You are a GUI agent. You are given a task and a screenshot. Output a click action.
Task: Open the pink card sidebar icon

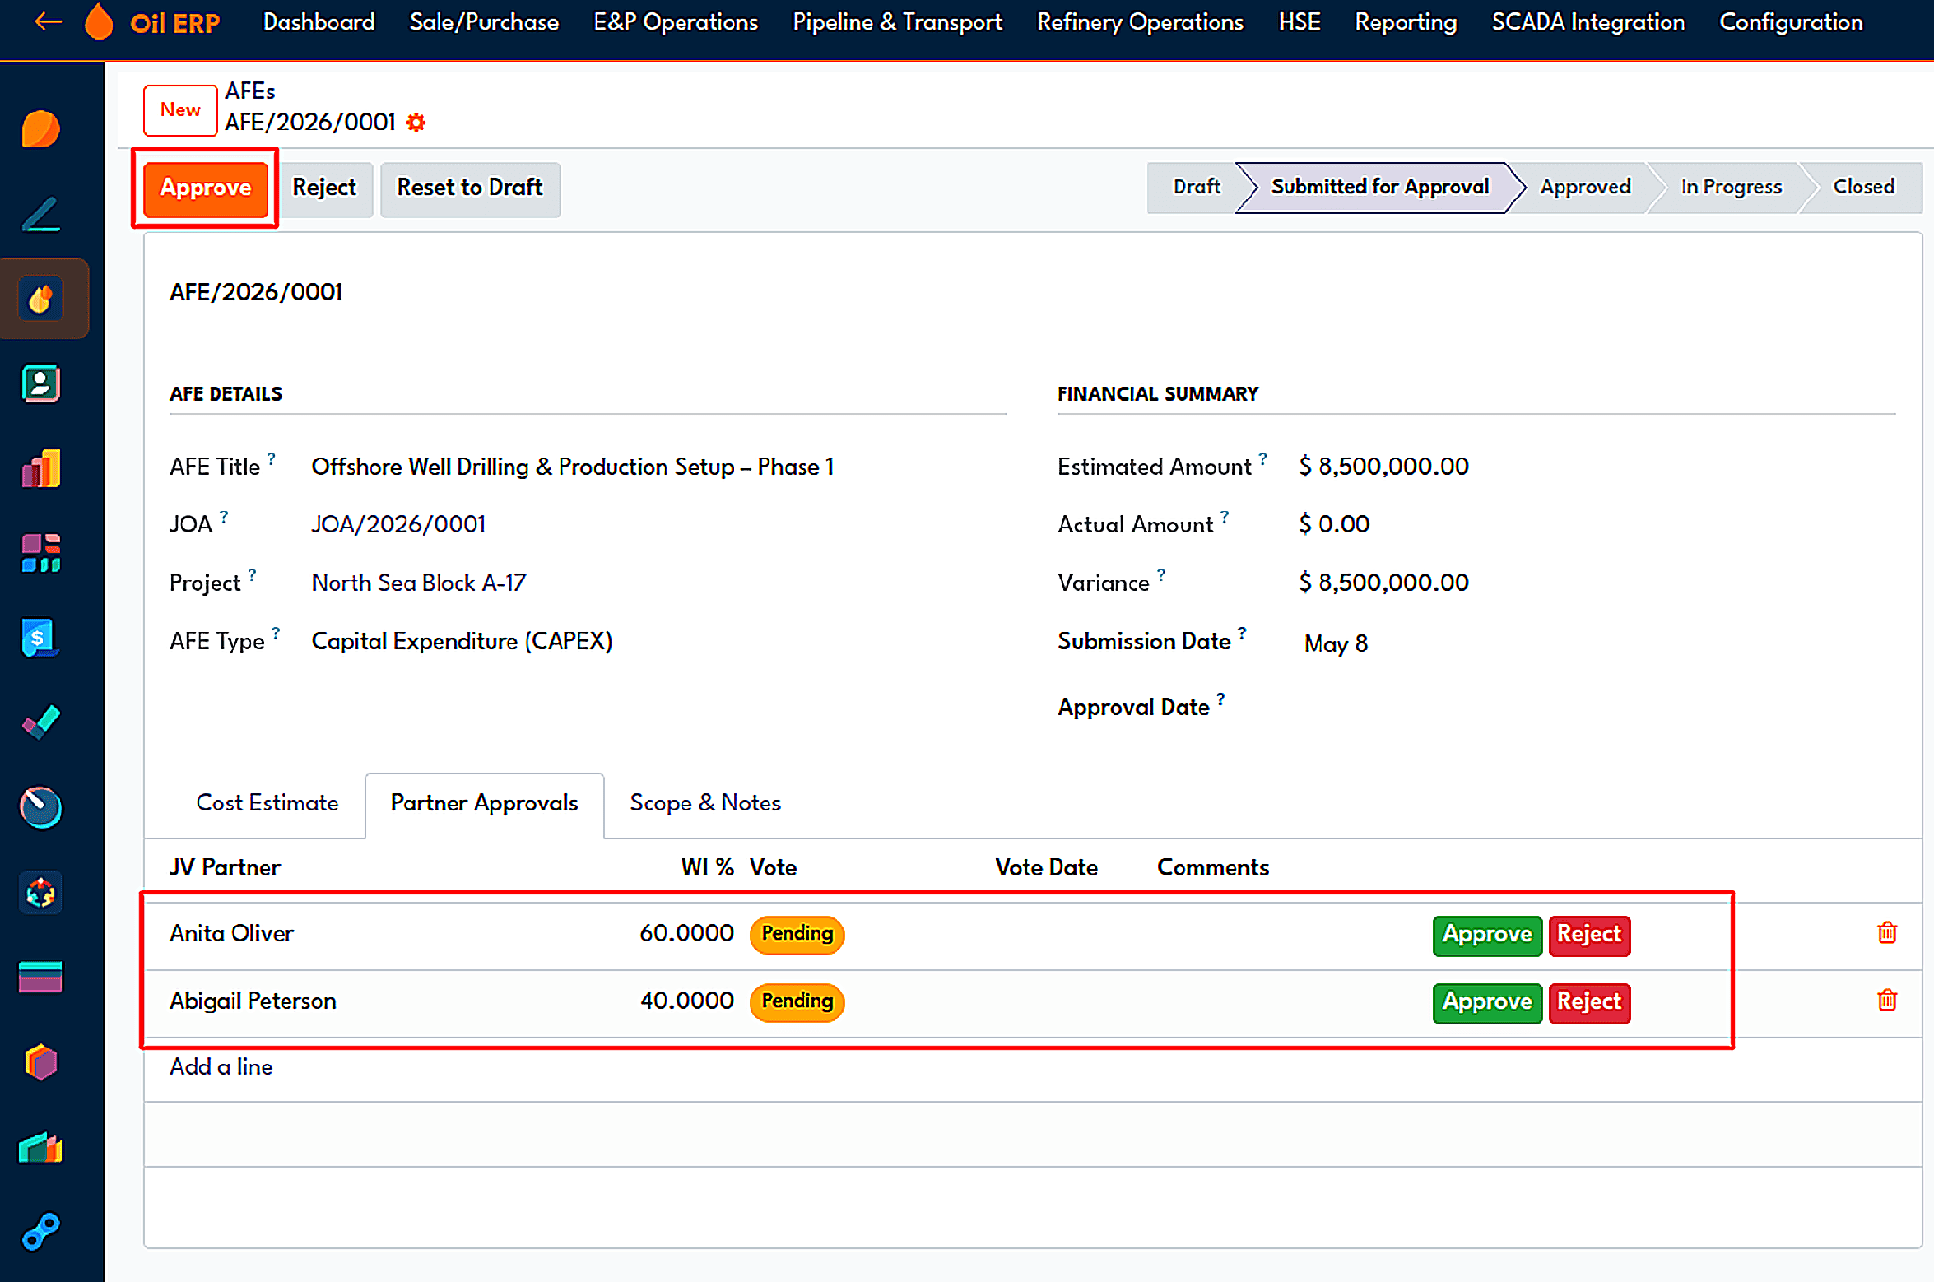click(x=41, y=977)
